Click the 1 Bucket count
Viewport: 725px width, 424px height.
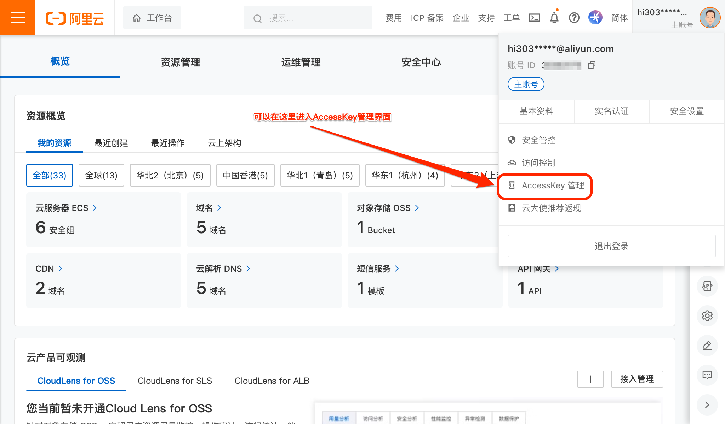[x=376, y=227]
